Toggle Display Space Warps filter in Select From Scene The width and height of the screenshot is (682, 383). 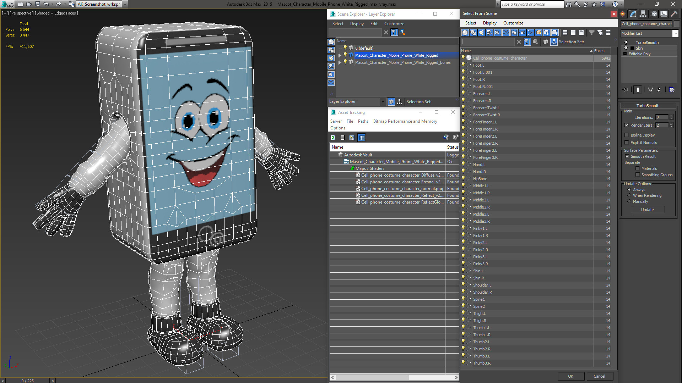point(506,33)
